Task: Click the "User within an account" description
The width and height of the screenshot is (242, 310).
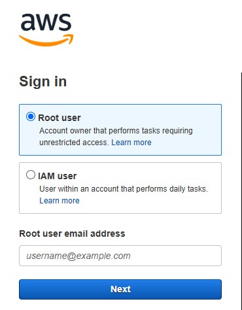Action: tap(124, 189)
